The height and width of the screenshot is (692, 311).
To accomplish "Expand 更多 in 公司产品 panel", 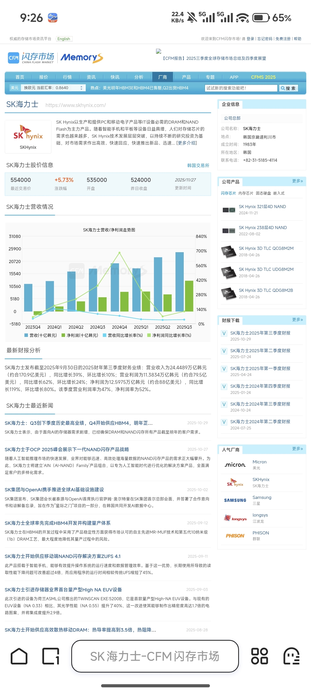I will [297, 181].
